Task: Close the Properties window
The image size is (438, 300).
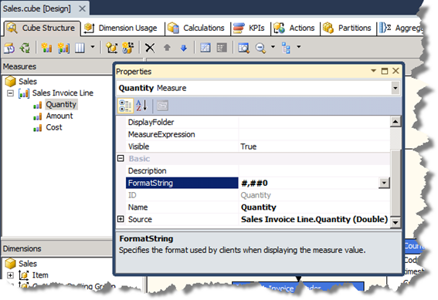Action: click(396, 71)
